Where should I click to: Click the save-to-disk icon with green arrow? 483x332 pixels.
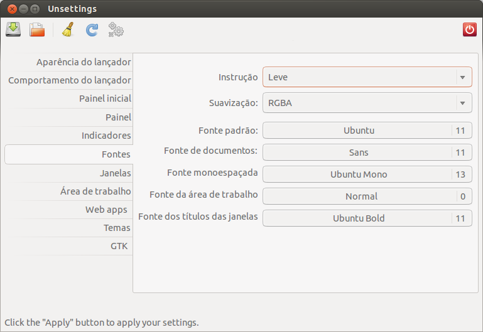coord(13,29)
